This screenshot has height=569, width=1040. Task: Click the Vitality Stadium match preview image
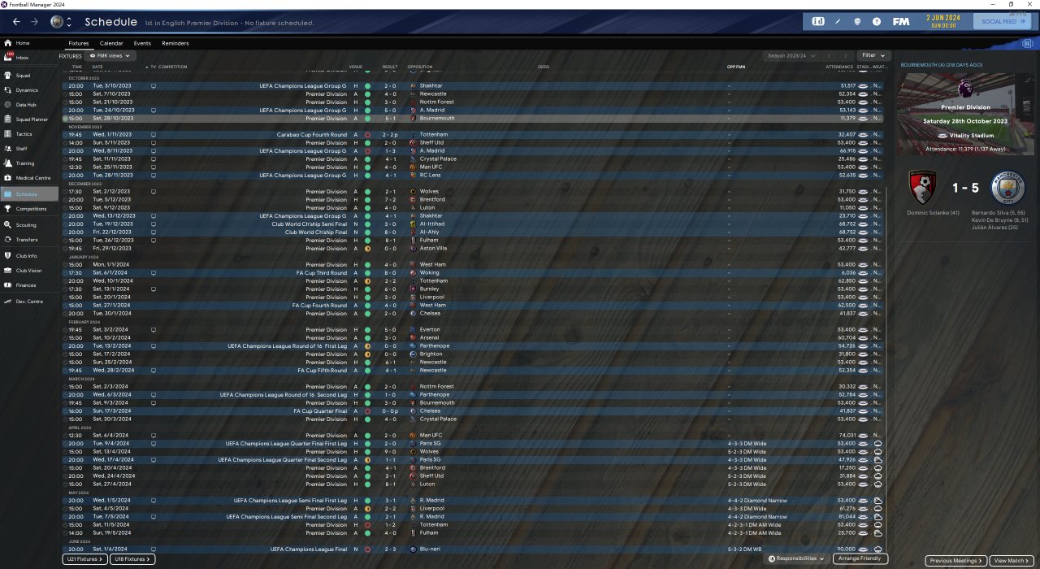pos(966,113)
